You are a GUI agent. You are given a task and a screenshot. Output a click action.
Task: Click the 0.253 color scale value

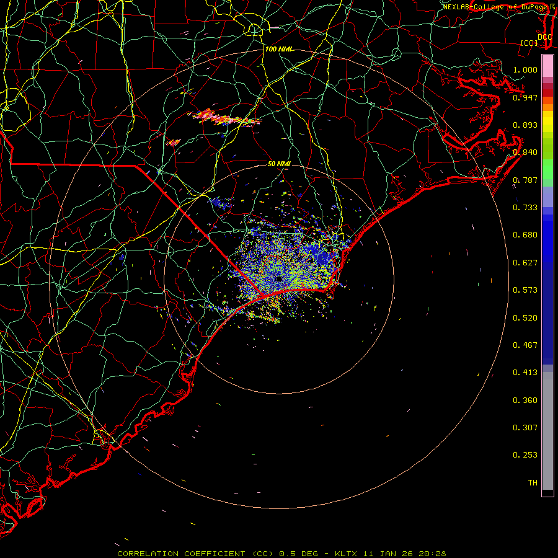click(525, 455)
